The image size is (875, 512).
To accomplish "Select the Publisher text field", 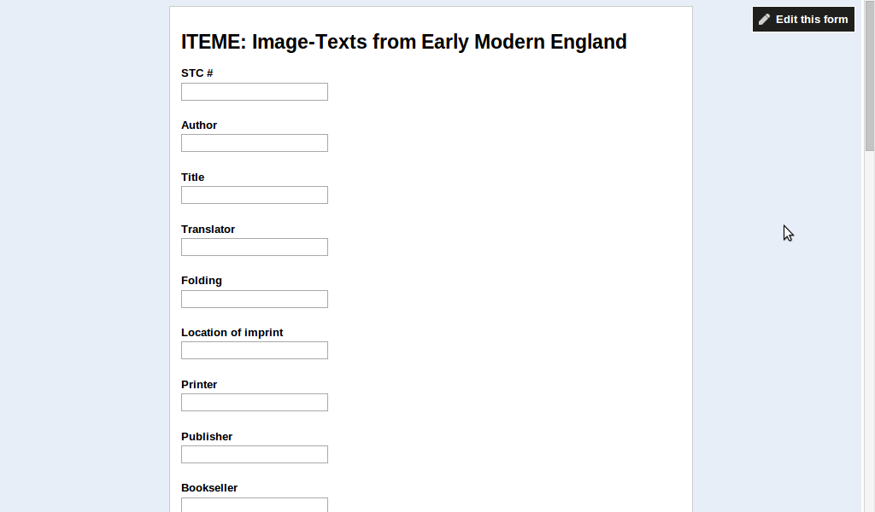I will coord(254,455).
